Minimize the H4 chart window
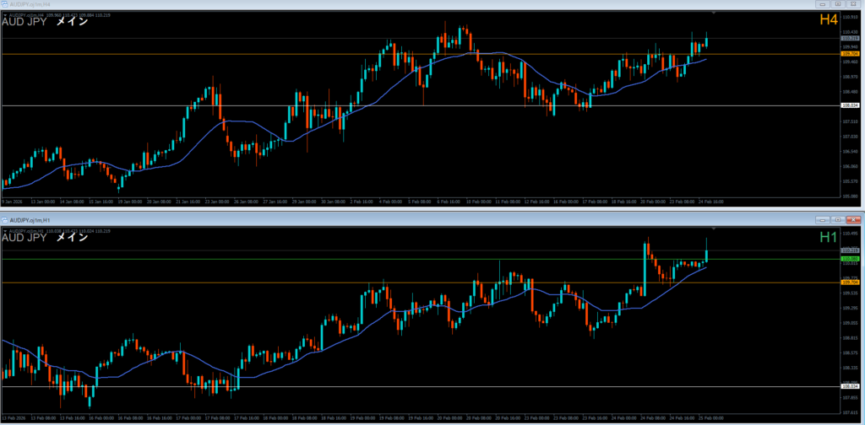865x425 pixels. click(824, 5)
